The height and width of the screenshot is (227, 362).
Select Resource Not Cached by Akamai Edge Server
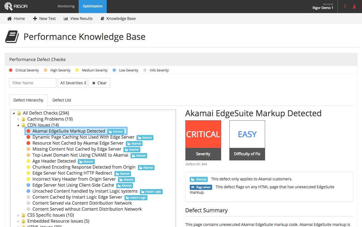coord(78,143)
